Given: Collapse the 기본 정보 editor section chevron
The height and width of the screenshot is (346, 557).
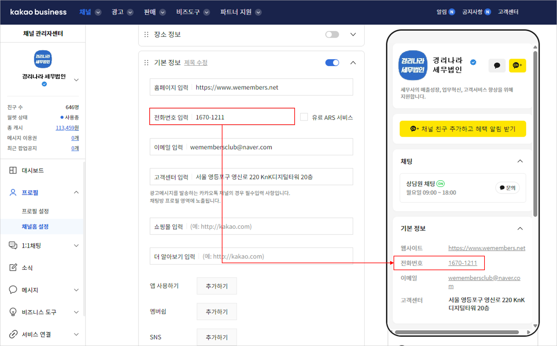Looking at the screenshot, I should 353,63.
